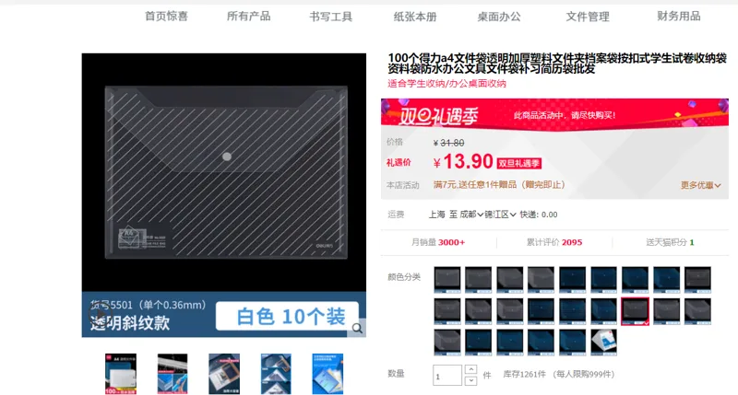Viewport: 738px width, 395px height.
Task: View the second gallery thumbnail
Action: (x=173, y=374)
